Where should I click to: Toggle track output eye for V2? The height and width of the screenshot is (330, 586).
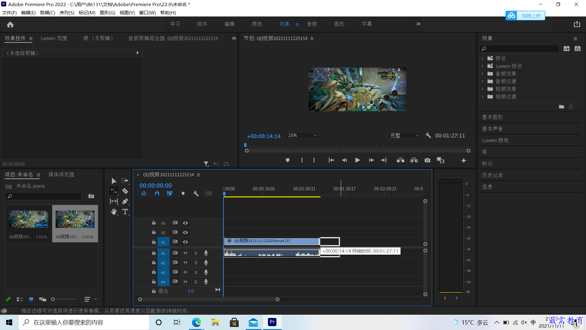(185, 233)
